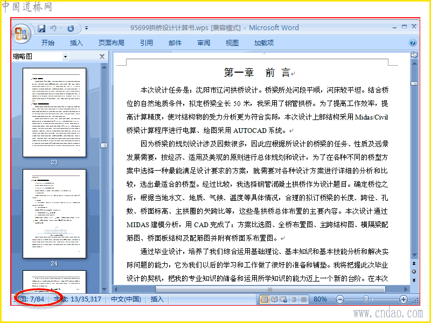The height and width of the screenshot is (323, 431).
Task: Click the zoom in plus on the zoom slider
Action: pos(403,299)
